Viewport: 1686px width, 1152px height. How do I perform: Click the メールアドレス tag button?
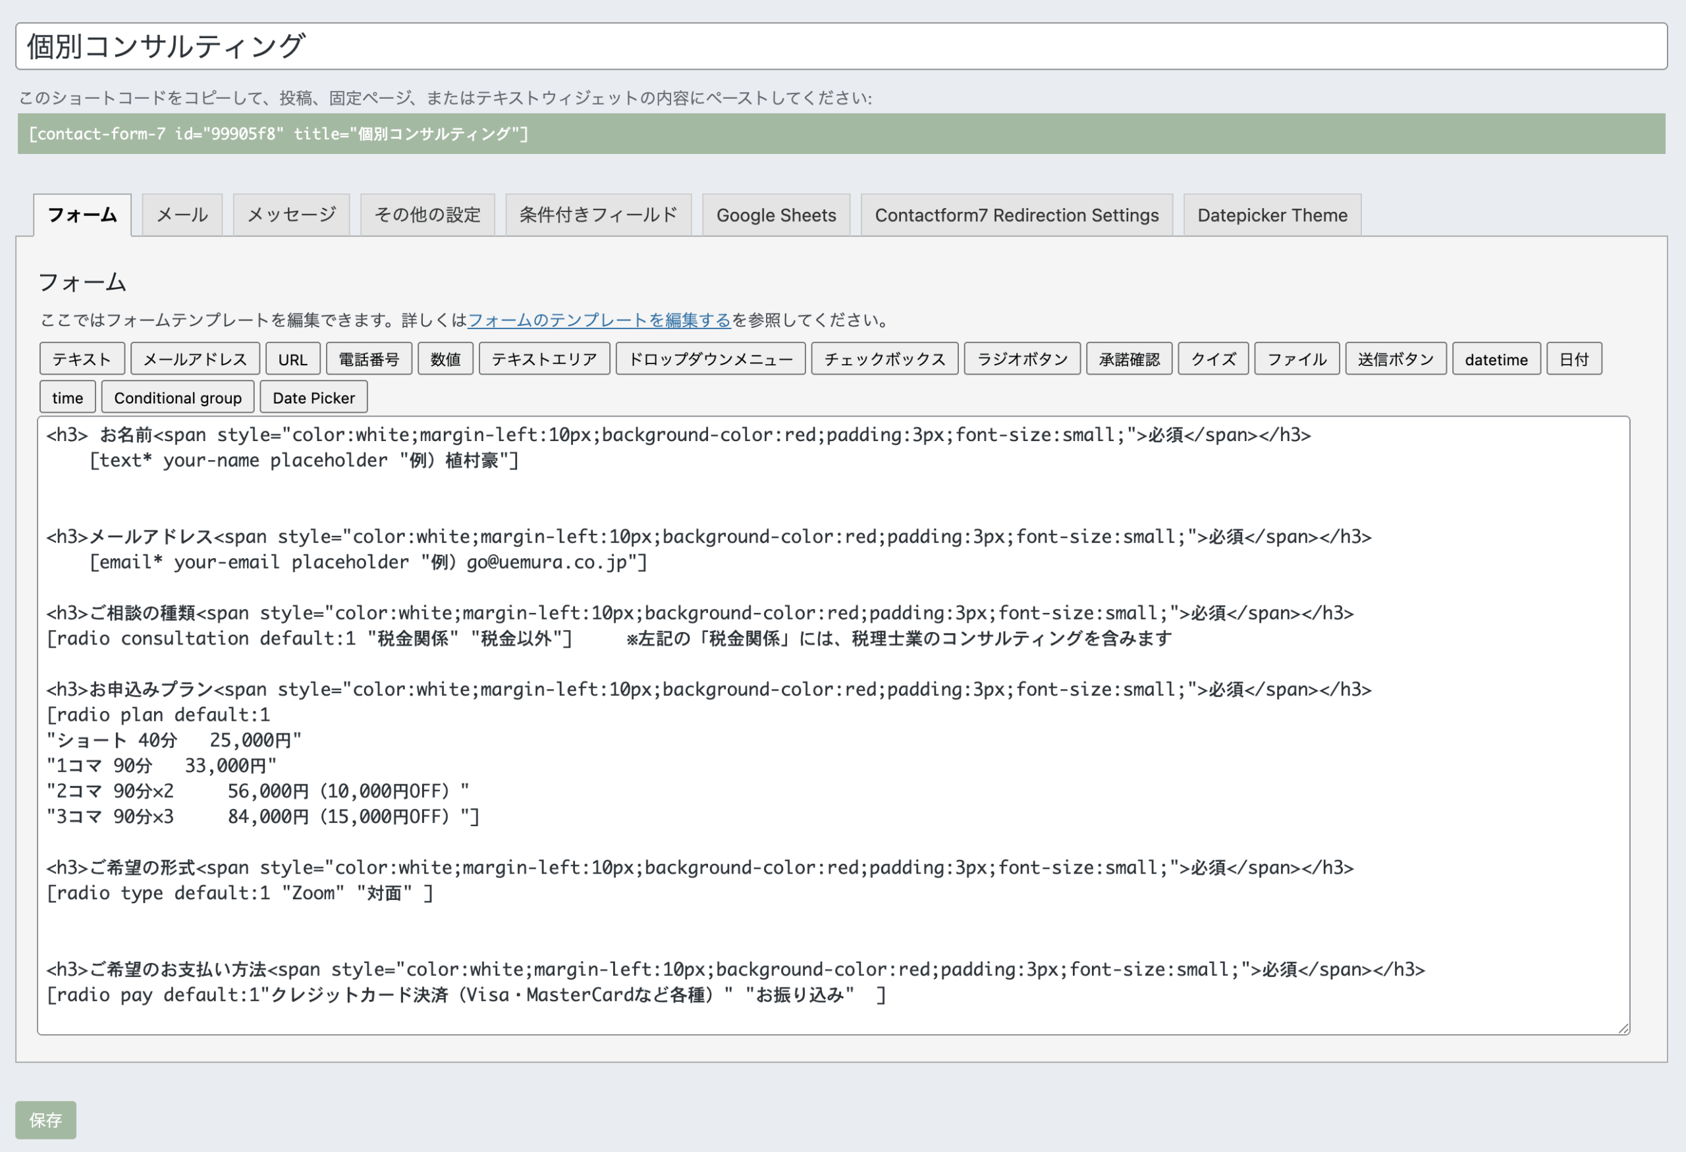click(x=195, y=359)
